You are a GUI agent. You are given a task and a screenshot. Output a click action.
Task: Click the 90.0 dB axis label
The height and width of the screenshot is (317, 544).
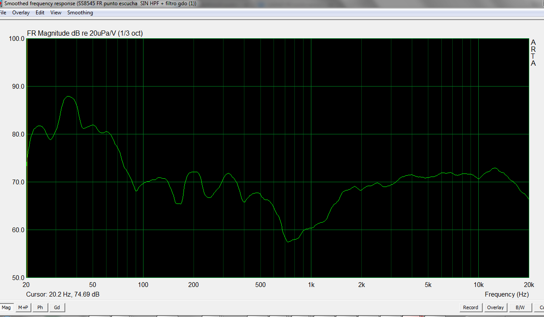[x=19, y=87]
